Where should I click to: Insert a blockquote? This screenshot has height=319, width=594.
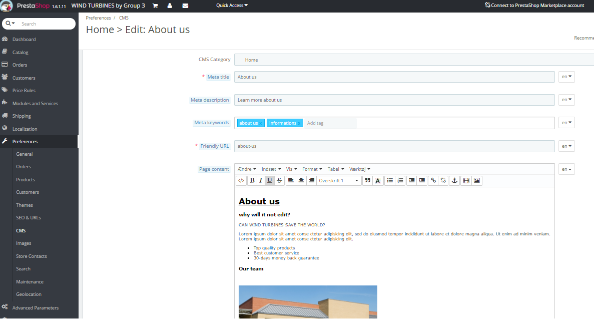367,181
